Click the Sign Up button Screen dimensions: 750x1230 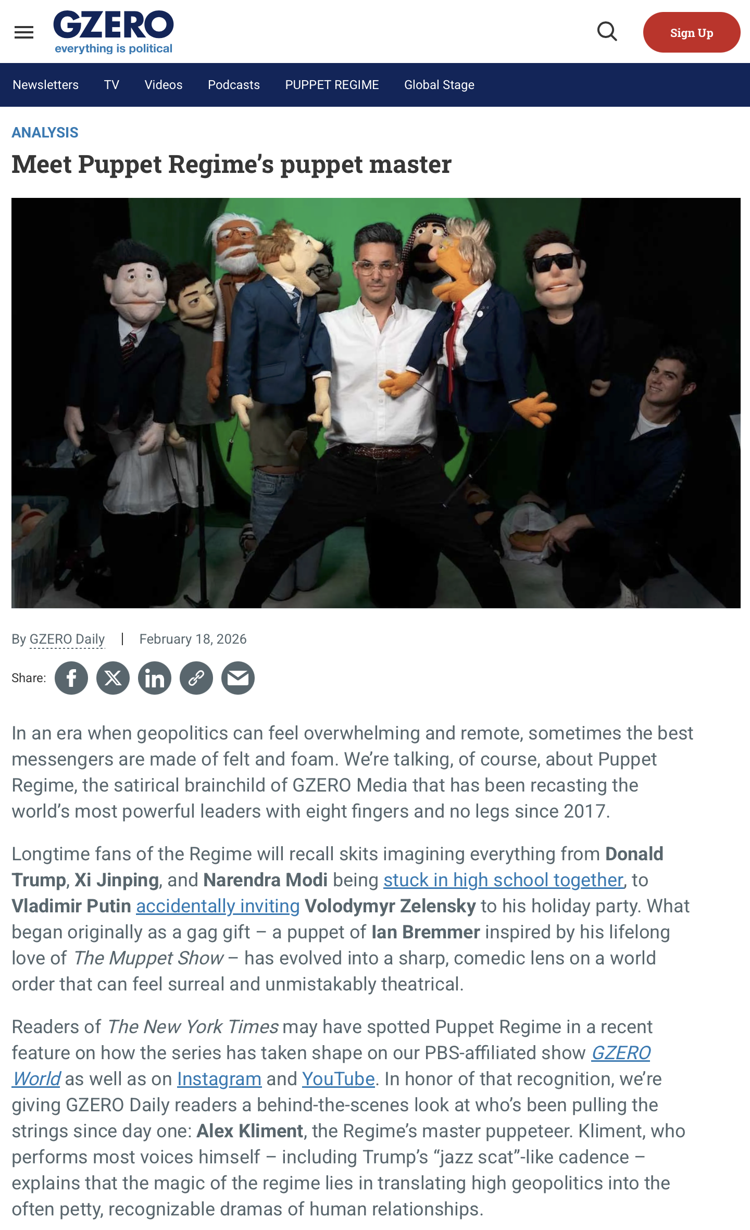pos(692,32)
